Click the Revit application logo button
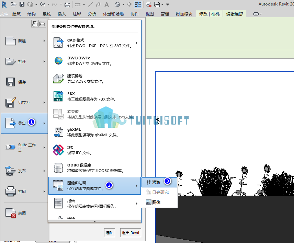 coord(4,4)
